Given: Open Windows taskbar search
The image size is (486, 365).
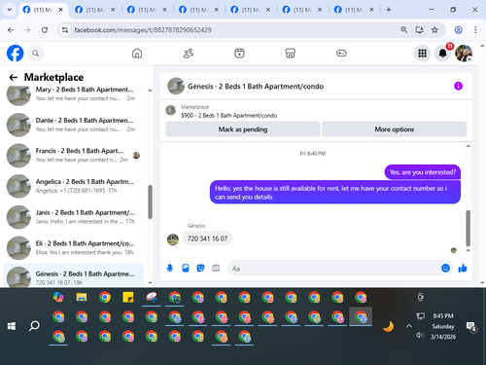Looking at the screenshot, I should [34, 326].
